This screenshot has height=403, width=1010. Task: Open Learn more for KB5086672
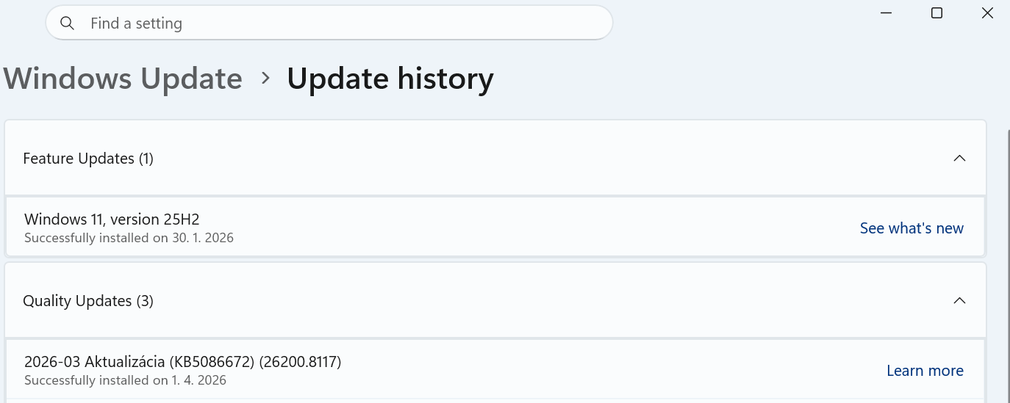pyautogui.click(x=924, y=371)
